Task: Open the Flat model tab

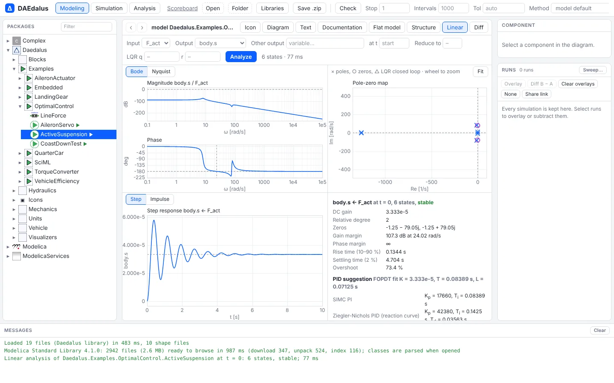Action: tap(387, 27)
